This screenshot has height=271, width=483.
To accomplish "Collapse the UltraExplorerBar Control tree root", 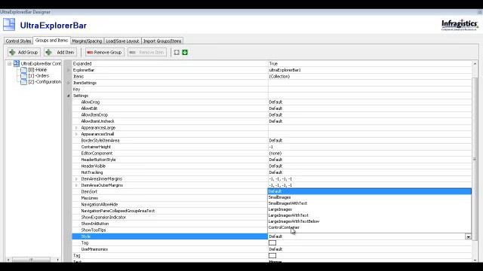I will coord(10,63).
